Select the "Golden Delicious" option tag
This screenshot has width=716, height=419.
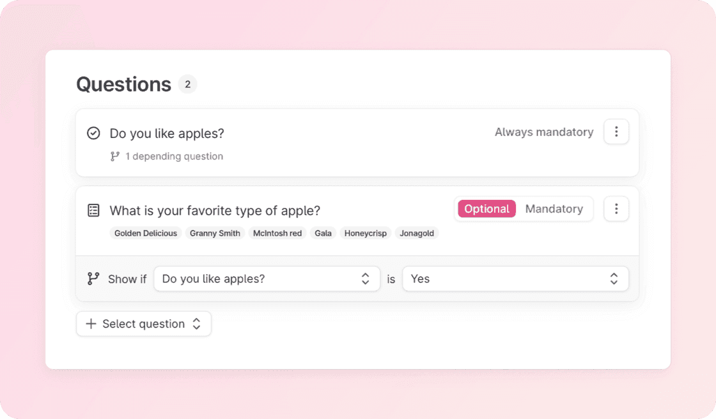[x=146, y=233]
